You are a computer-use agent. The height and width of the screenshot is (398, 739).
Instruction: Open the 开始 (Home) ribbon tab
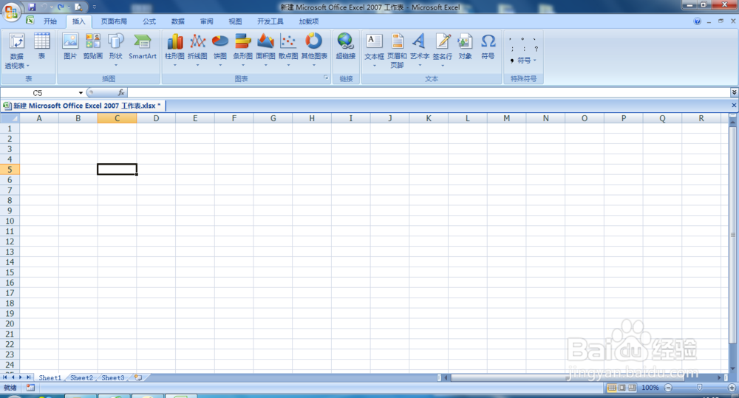coord(50,21)
